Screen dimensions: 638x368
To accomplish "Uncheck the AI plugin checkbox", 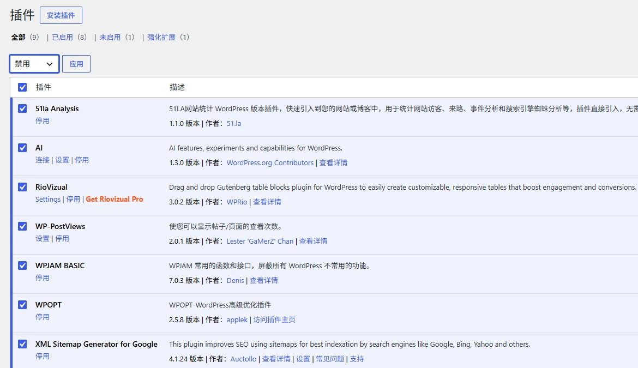I will 22,148.
